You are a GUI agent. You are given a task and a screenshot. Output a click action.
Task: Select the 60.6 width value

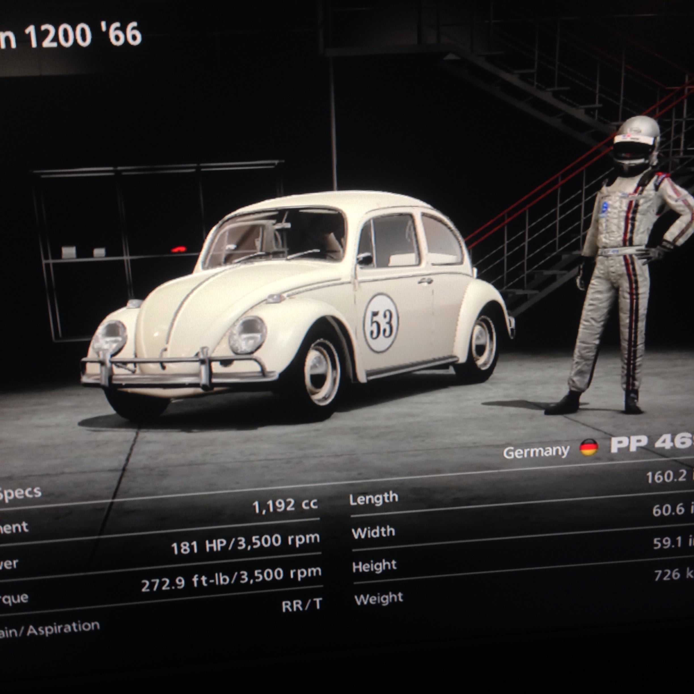coord(673,510)
